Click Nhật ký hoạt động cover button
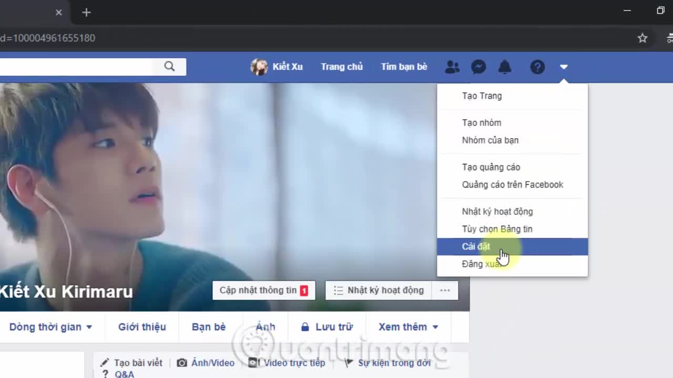 379,290
